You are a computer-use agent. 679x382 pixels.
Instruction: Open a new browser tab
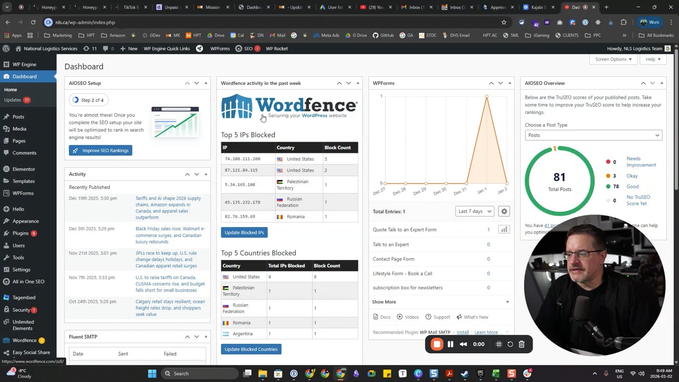tap(606, 7)
